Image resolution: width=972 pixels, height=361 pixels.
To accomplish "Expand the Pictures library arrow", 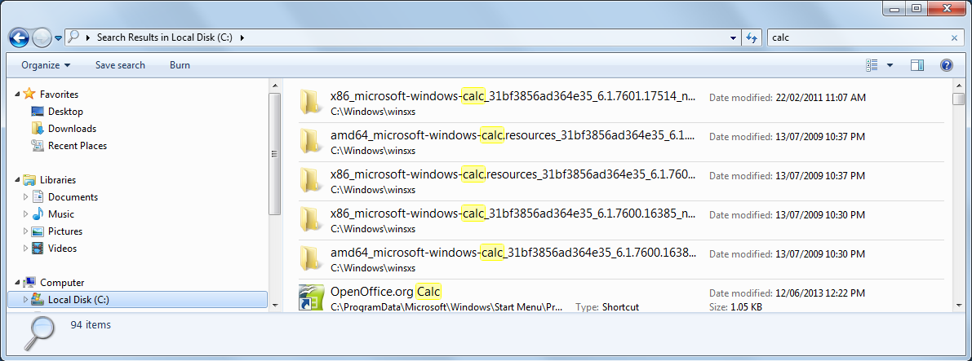I will 25,231.
